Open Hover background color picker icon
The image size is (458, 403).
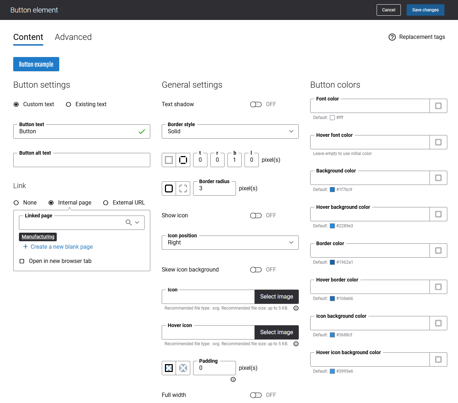438,214
